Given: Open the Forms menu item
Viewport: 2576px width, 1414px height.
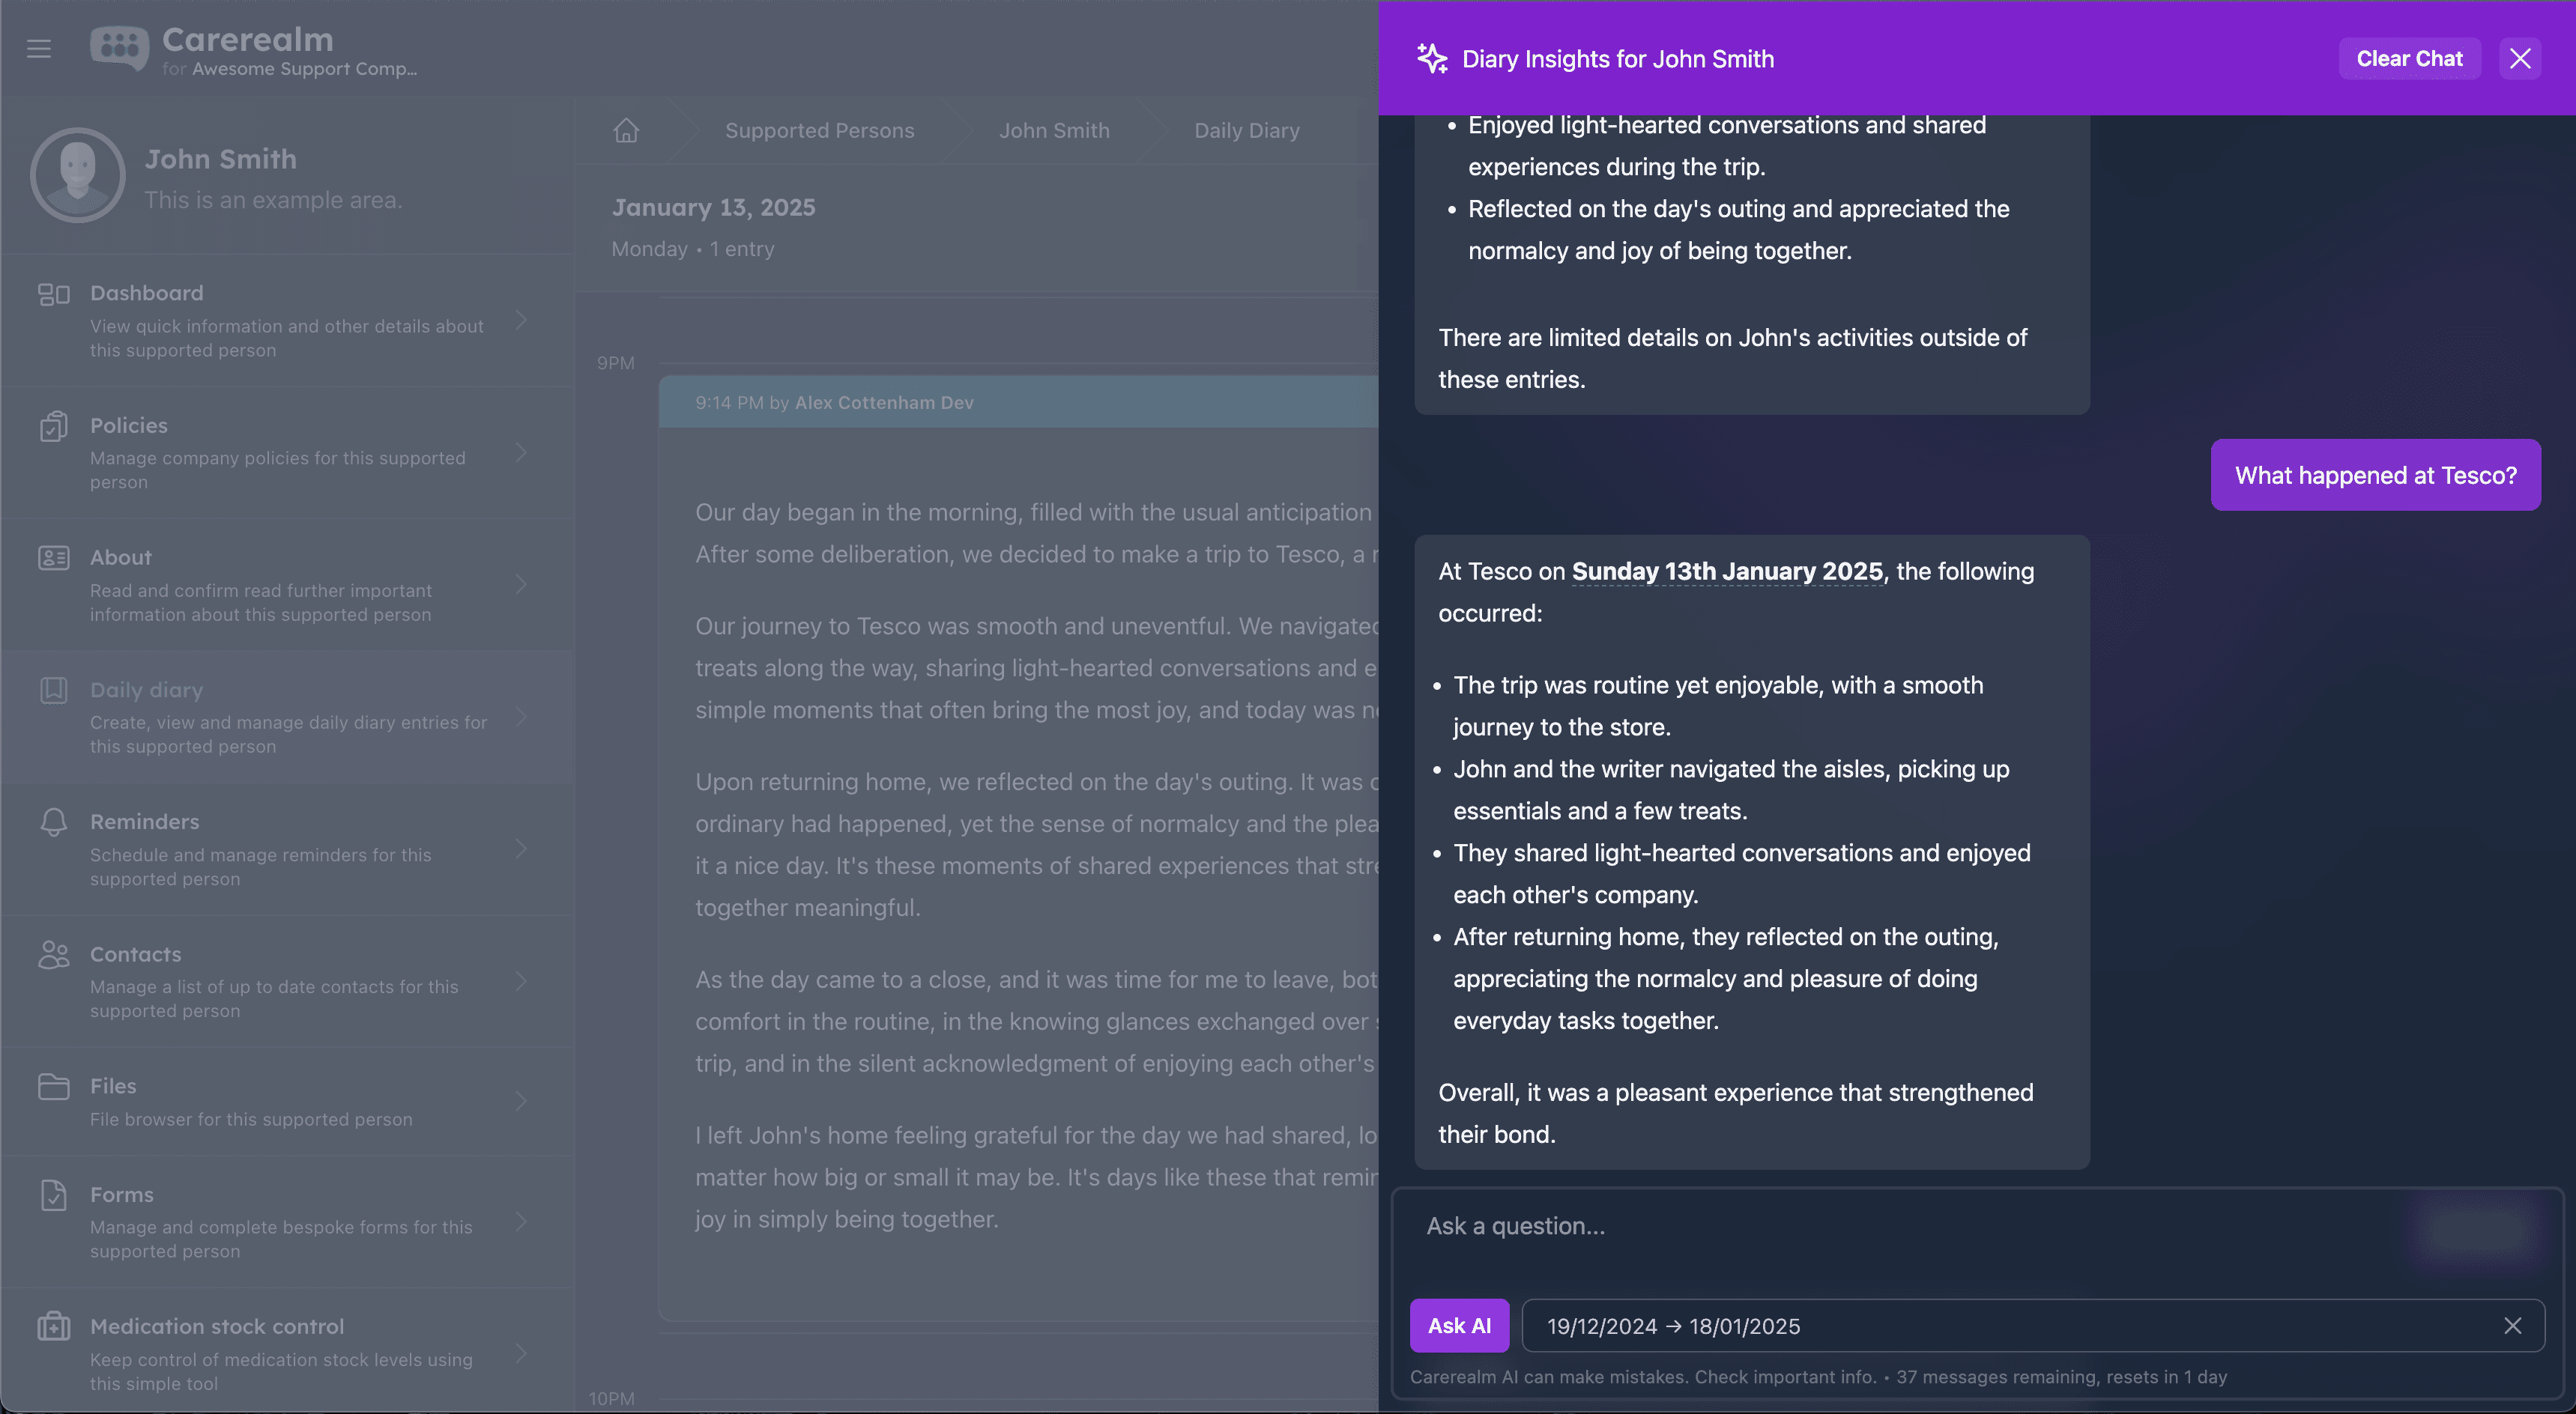Looking at the screenshot, I should (287, 1221).
